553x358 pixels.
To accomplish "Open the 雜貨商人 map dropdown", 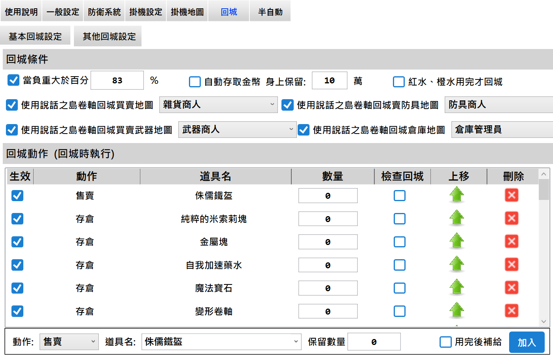I will tap(218, 105).
